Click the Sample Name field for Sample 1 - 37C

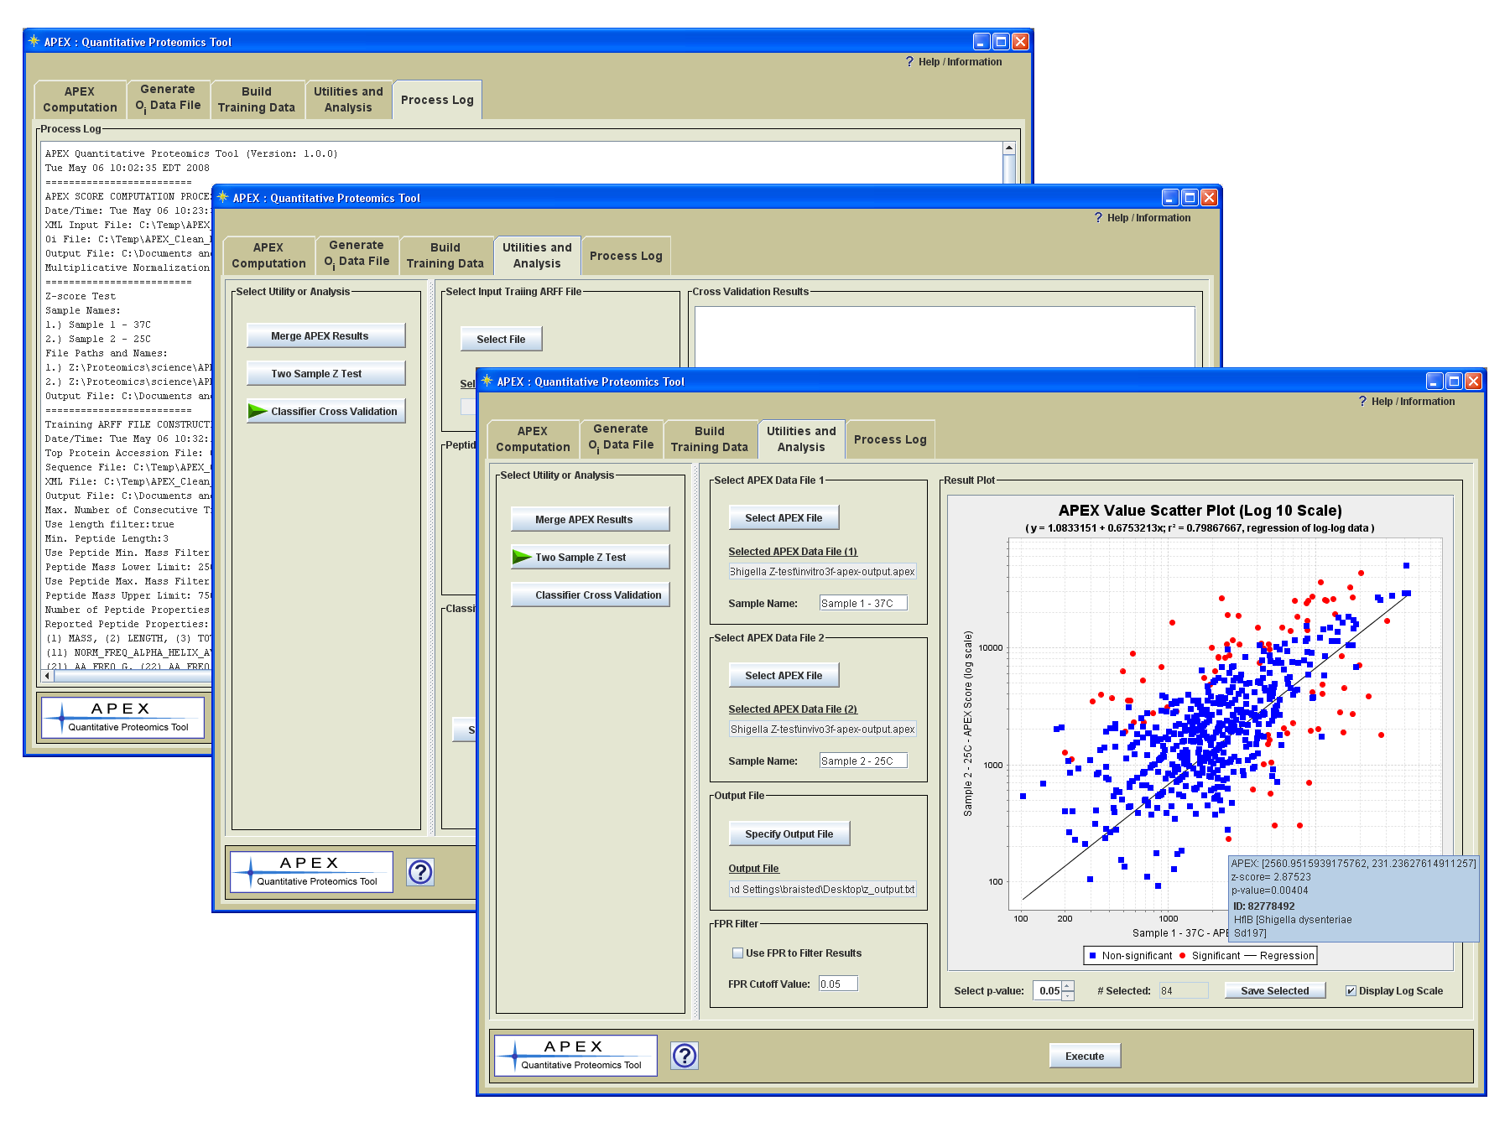pyautogui.click(x=863, y=604)
